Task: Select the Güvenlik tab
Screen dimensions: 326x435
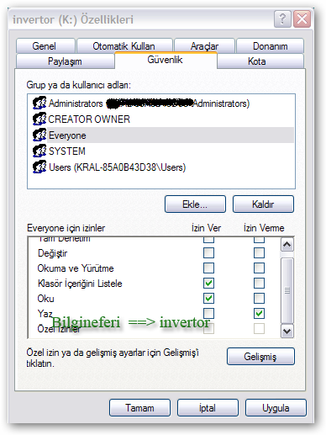Action: tap(166, 60)
